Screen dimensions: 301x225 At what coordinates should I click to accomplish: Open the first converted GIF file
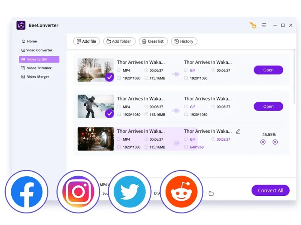pyautogui.click(x=268, y=70)
